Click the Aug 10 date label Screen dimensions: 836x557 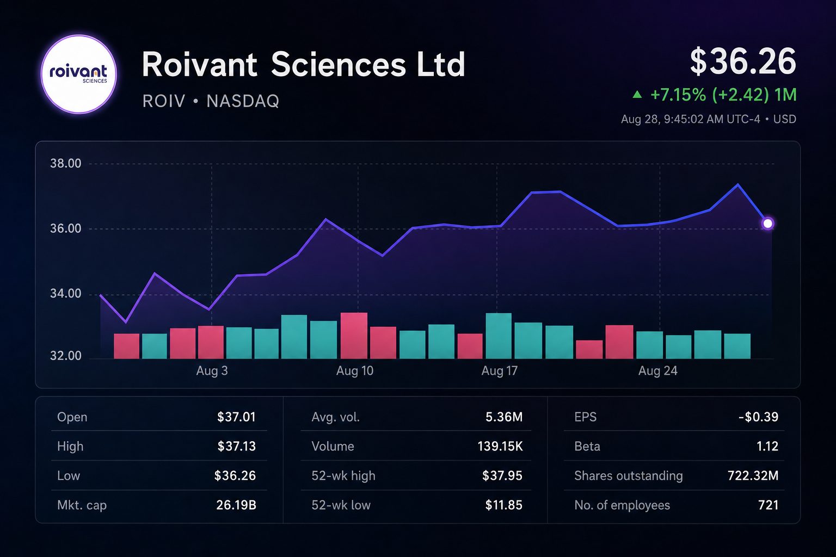click(355, 371)
